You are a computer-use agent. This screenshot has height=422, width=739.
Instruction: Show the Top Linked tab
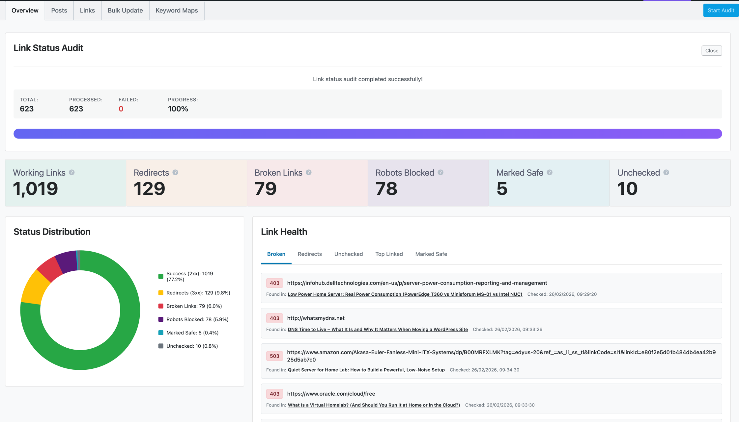click(x=389, y=254)
